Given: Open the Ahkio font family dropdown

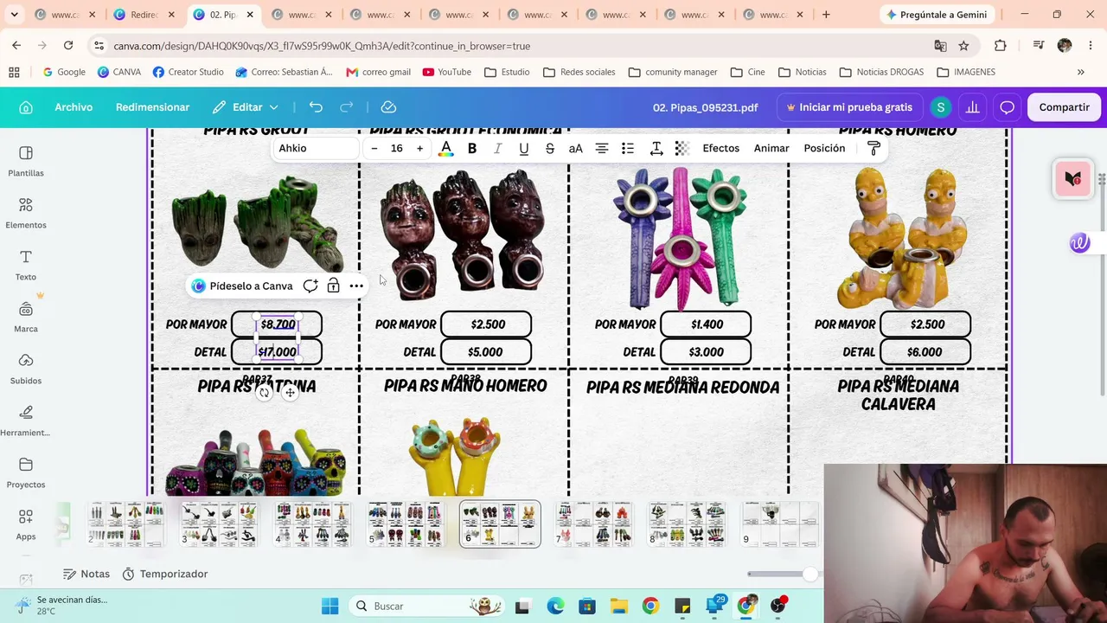Looking at the screenshot, I should click(x=316, y=149).
